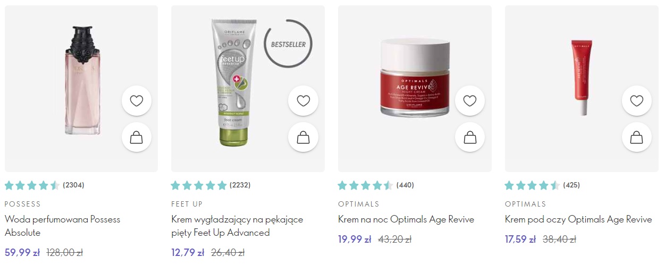
Task: Add Age Revive eye cream to bag
Action: tap(637, 138)
